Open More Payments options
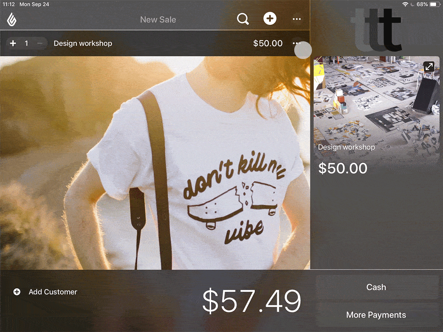Screen dimensions: 443x332 376,315
